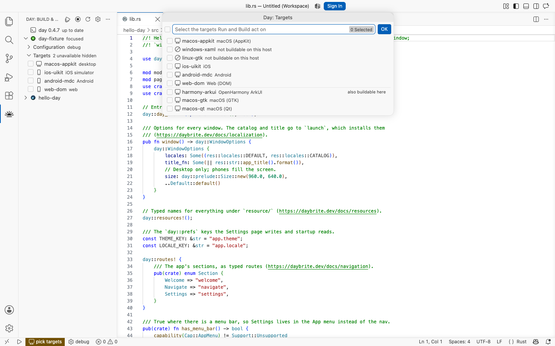555x346 pixels.
Task: Click Ln 1, Col 1 in status bar
Action: [431, 341]
